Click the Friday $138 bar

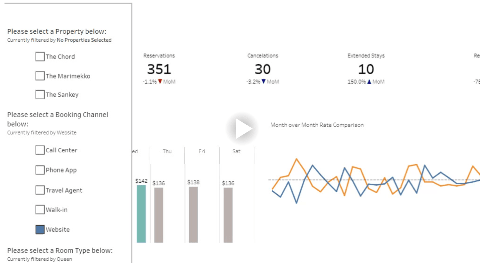click(193, 214)
